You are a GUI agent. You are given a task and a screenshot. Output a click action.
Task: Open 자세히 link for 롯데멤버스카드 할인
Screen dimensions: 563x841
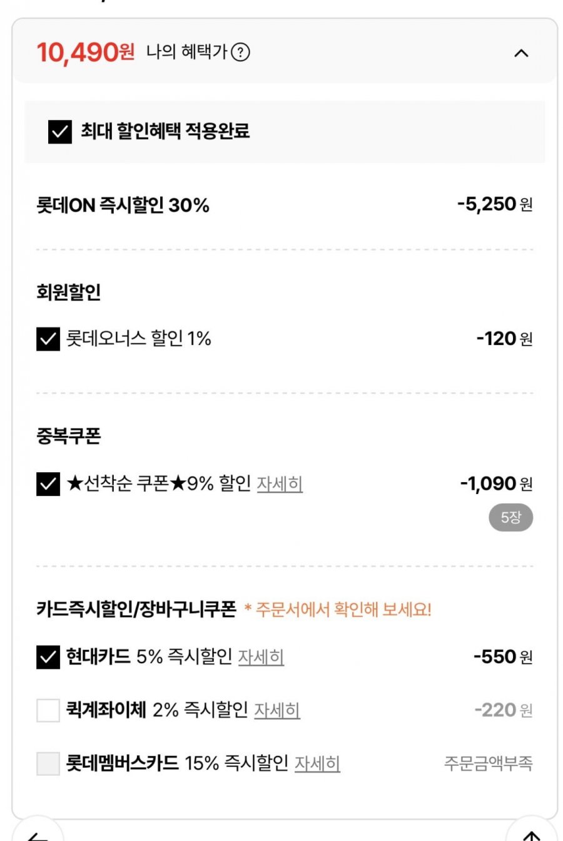(x=317, y=763)
